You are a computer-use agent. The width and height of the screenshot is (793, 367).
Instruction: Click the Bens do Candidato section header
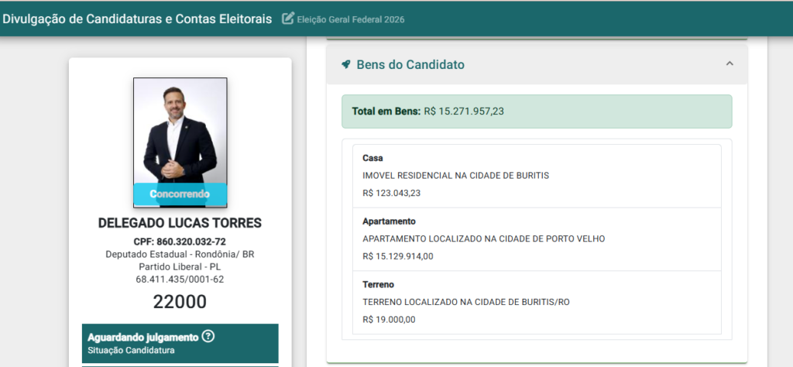click(x=537, y=64)
